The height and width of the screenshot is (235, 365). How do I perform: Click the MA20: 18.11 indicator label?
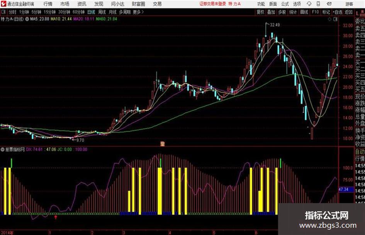84,19
